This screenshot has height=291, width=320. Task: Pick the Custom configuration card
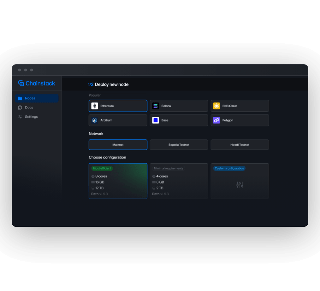click(240, 181)
